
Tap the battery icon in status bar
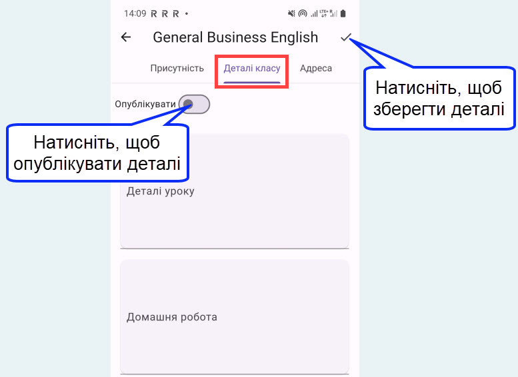click(x=343, y=13)
